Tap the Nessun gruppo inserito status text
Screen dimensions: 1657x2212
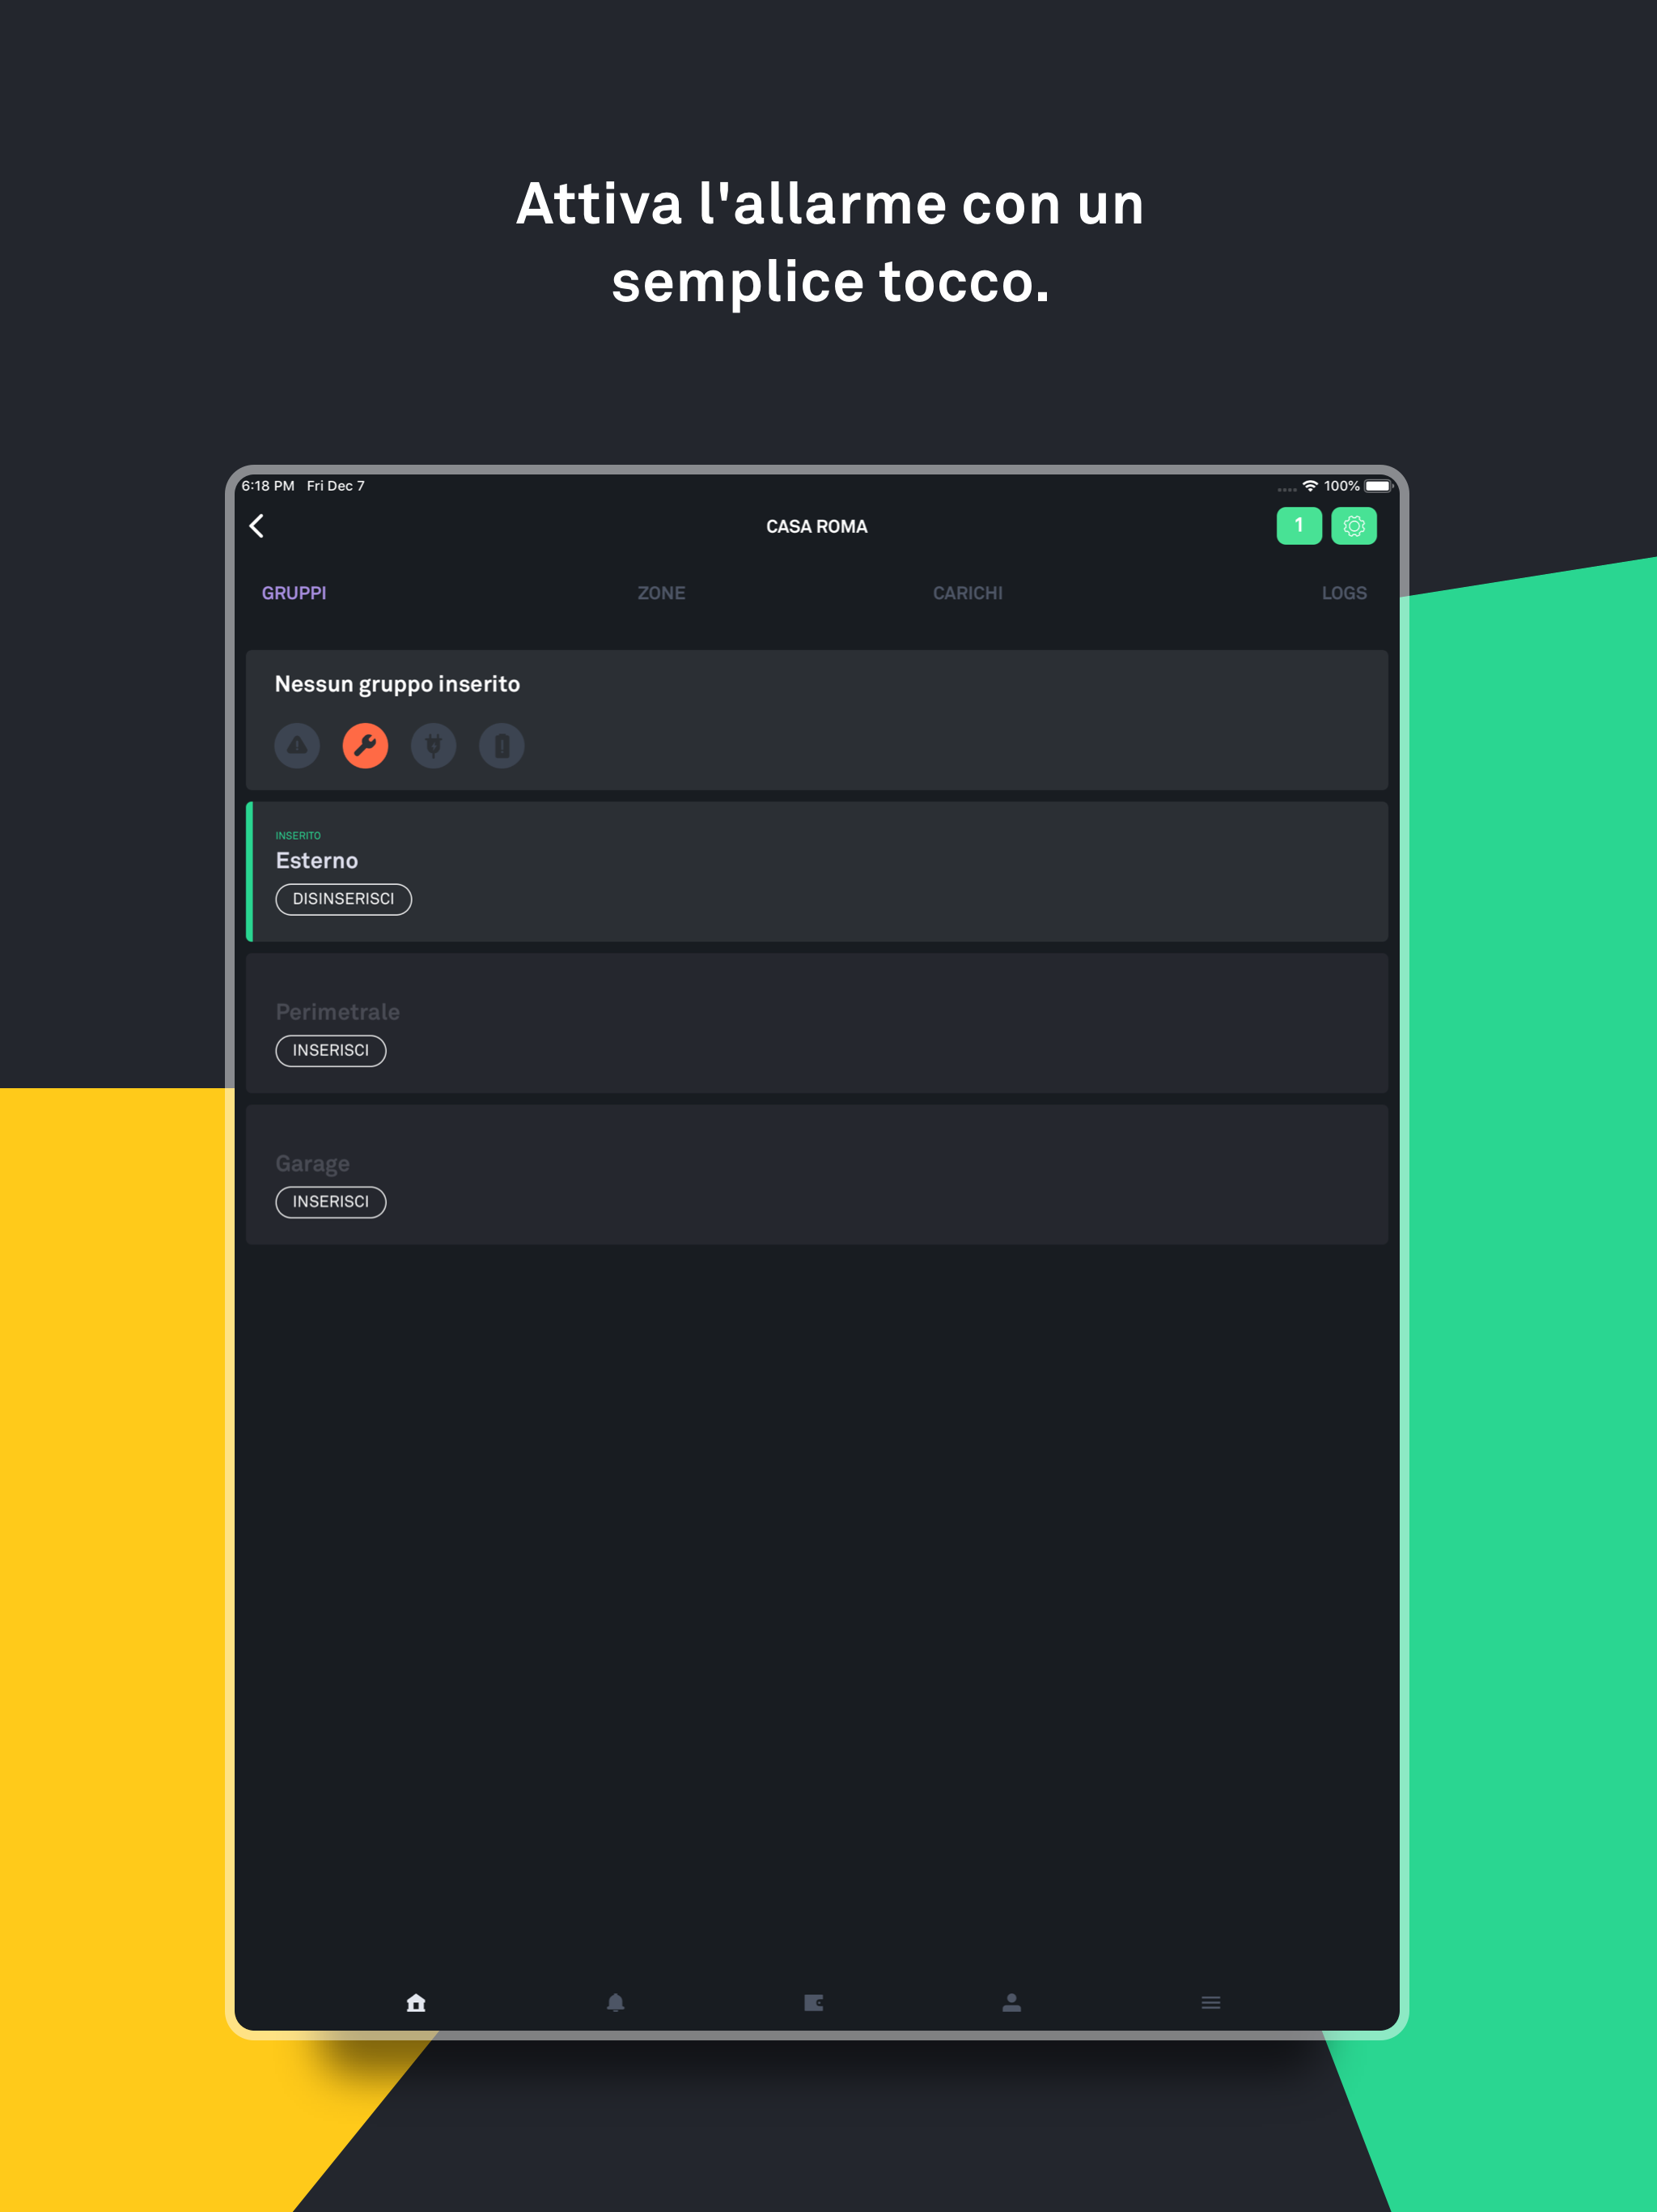(x=396, y=685)
